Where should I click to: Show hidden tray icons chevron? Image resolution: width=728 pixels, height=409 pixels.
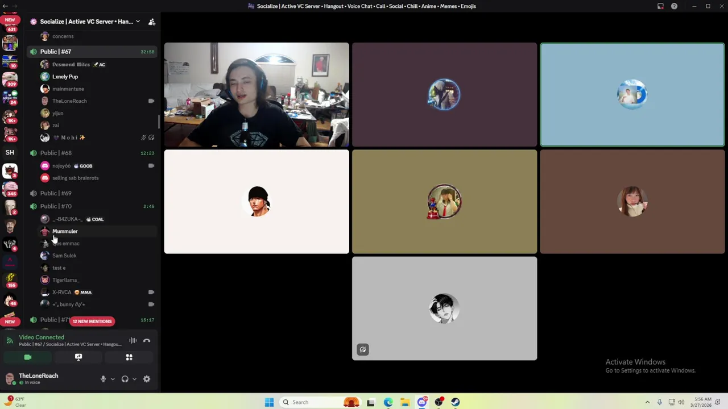pos(647,402)
